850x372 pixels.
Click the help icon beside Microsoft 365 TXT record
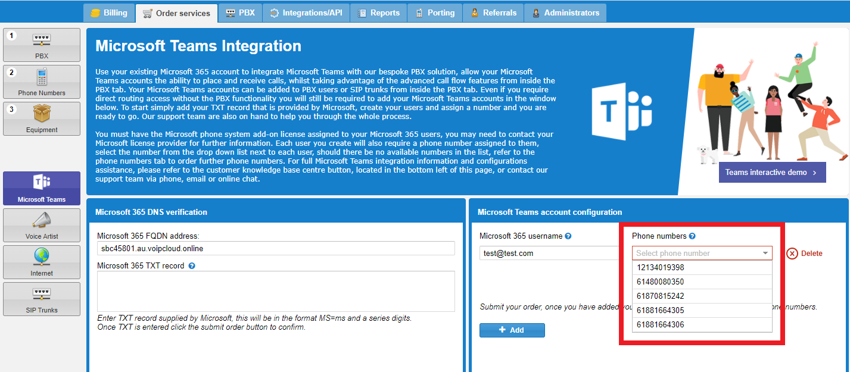point(192,266)
